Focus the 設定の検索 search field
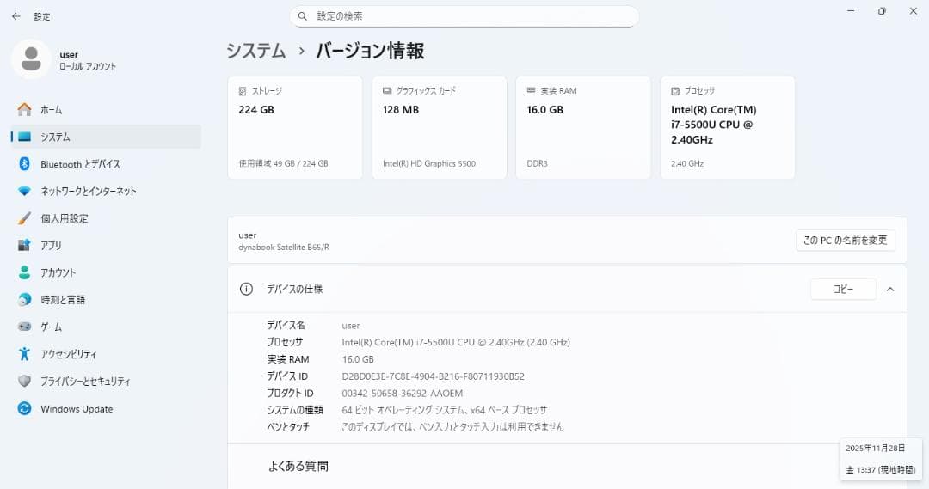The height and width of the screenshot is (489, 929). [x=464, y=16]
